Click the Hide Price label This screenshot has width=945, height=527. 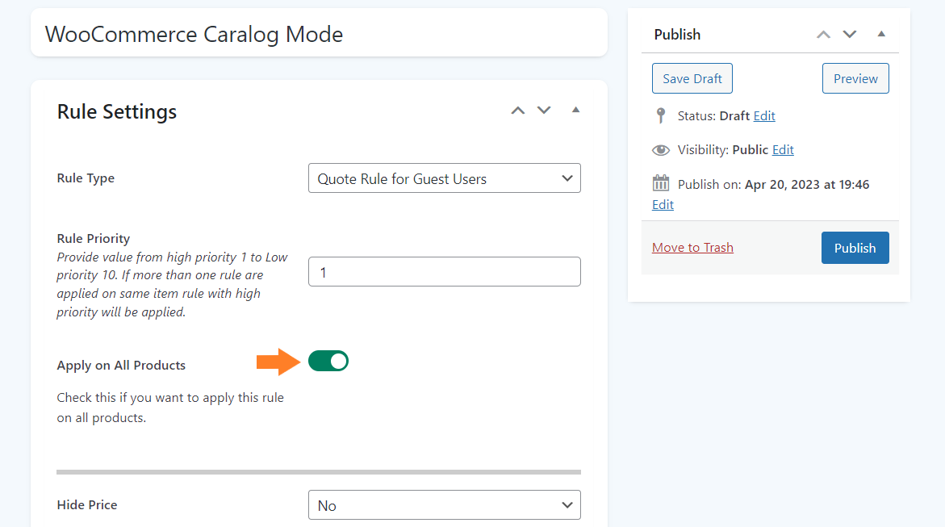(87, 504)
